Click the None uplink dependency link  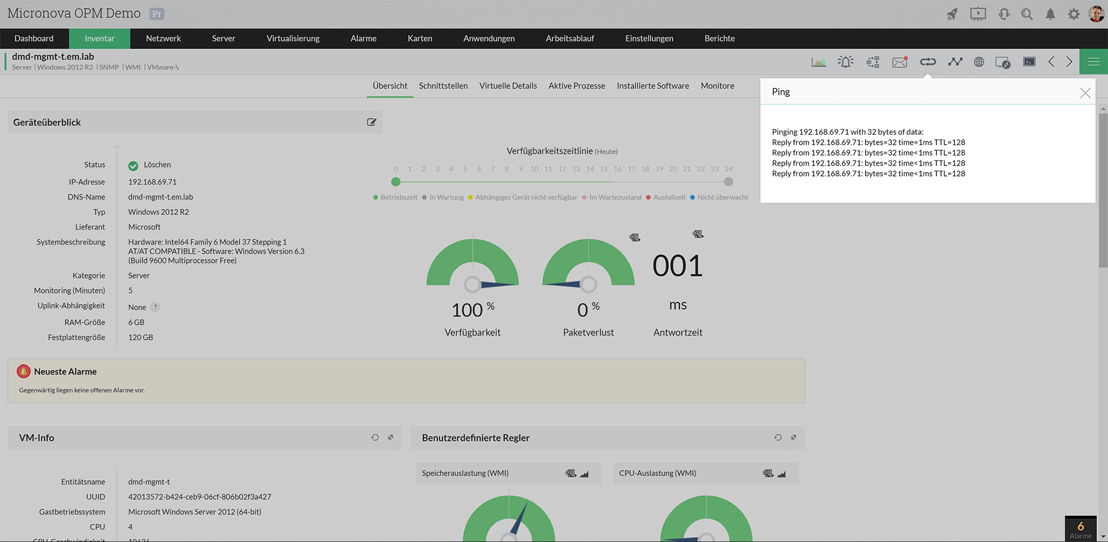coord(137,308)
